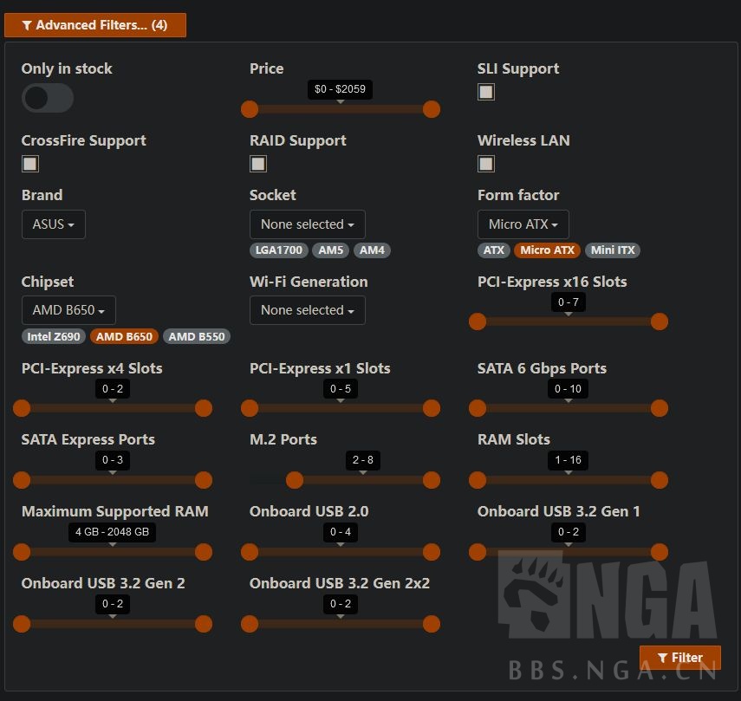Click the RAM Slots slider right handle

click(x=660, y=480)
